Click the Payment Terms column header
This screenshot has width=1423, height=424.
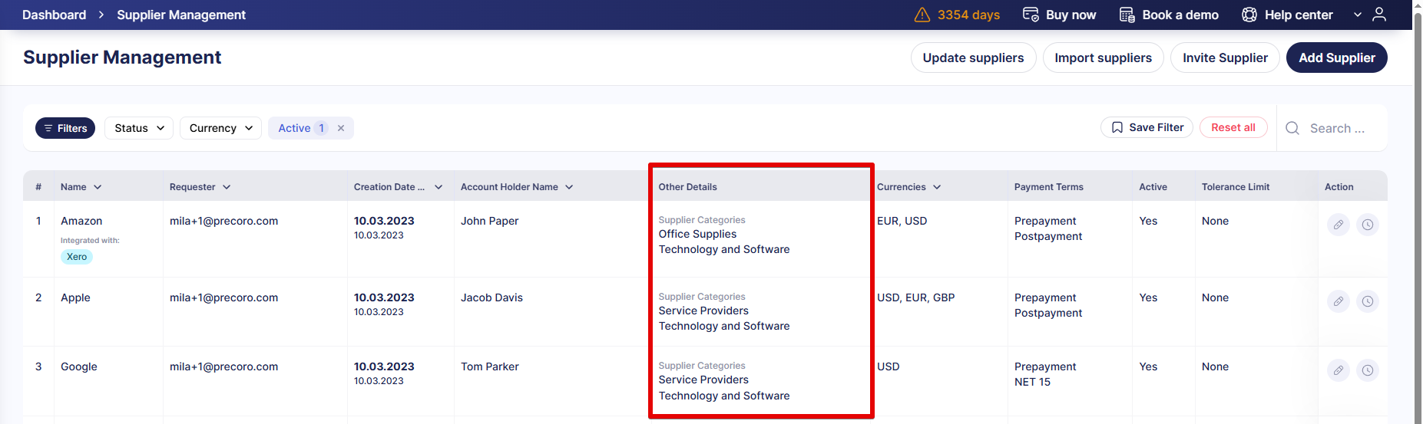pyautogui.click(x=1048, y=187)
